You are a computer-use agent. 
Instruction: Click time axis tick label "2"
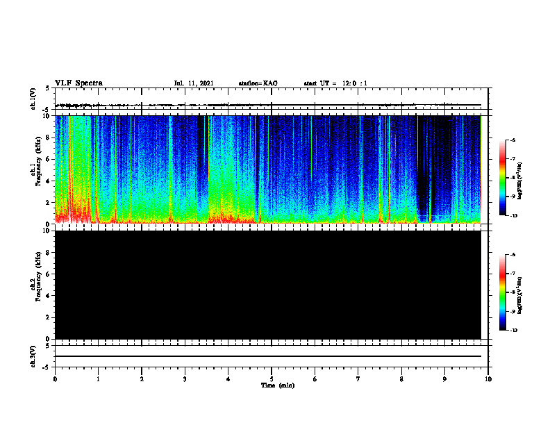[142, 379]
